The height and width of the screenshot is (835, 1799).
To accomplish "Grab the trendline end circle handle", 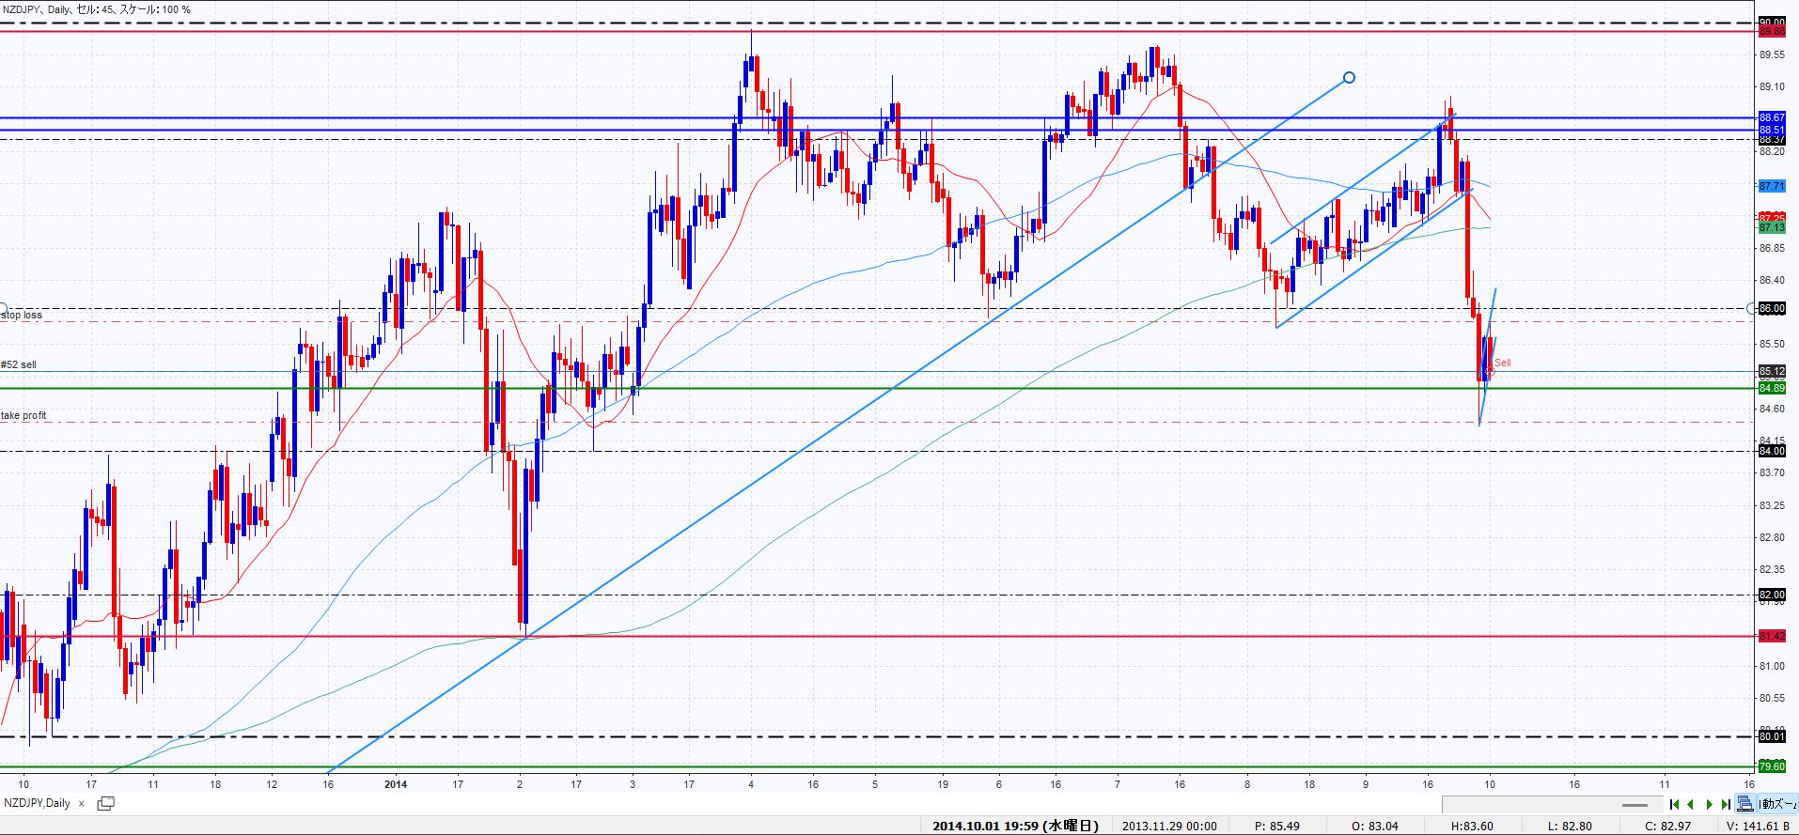I will click(x=1349, y=78).
